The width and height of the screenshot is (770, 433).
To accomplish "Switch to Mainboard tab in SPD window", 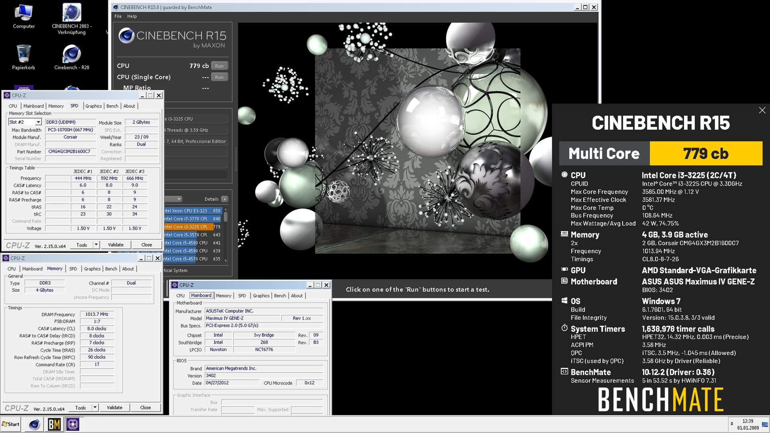I will [x=33, y=106].
